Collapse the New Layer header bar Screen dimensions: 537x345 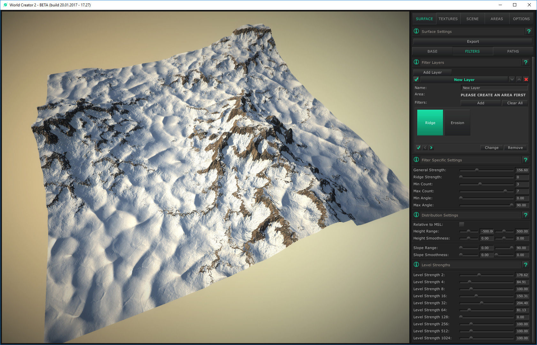click(464, 79)
